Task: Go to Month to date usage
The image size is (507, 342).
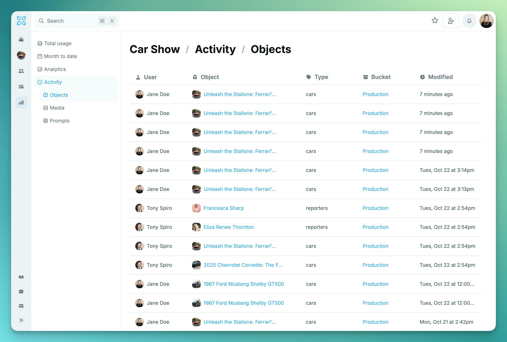Action: coord(60,56)
